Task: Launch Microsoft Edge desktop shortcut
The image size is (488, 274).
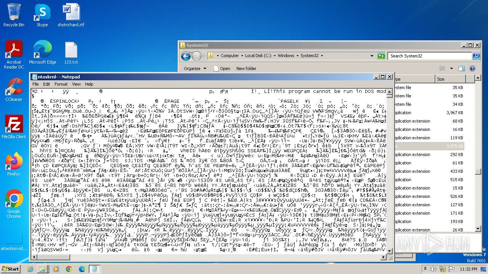Action: click(42, 52)
